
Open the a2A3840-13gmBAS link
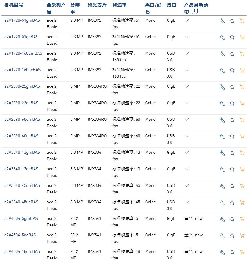[22, 152]
